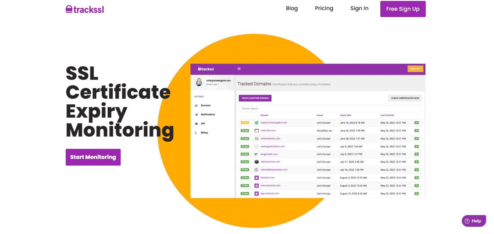Image resolution: width=494 pixels, height=234 pixels.
Task: Click the dashboard trackssl logo in purple bar
Action: pos(206,69)
